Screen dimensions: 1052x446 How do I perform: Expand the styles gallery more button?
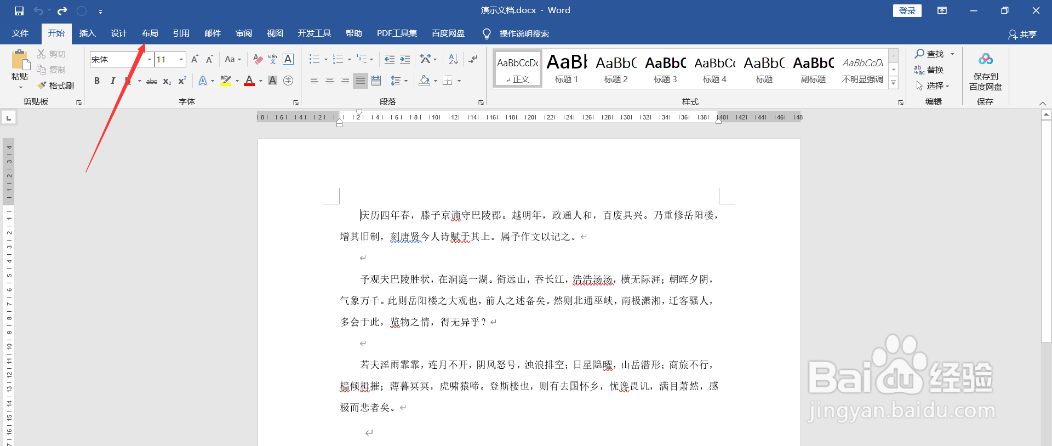(x=894, y=83)
